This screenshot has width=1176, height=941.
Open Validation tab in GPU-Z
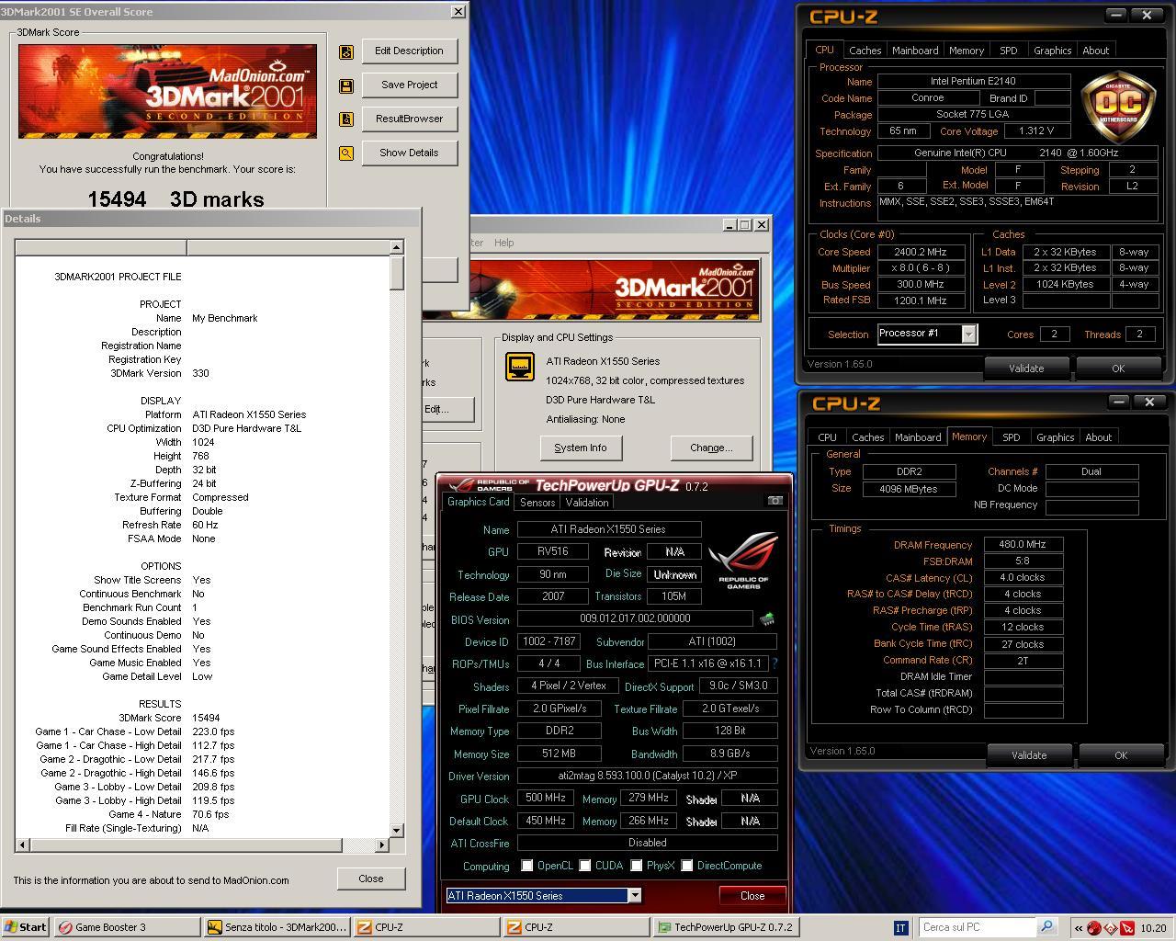(587, 503)
